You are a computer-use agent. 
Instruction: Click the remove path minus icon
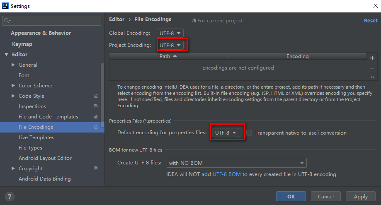coord(372,68)
